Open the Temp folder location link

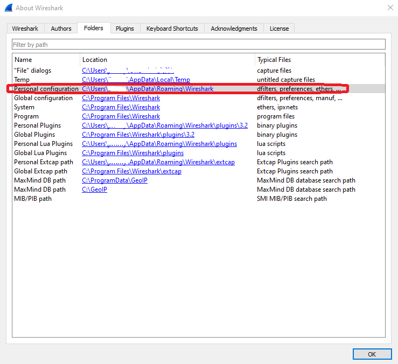(136, 80)
